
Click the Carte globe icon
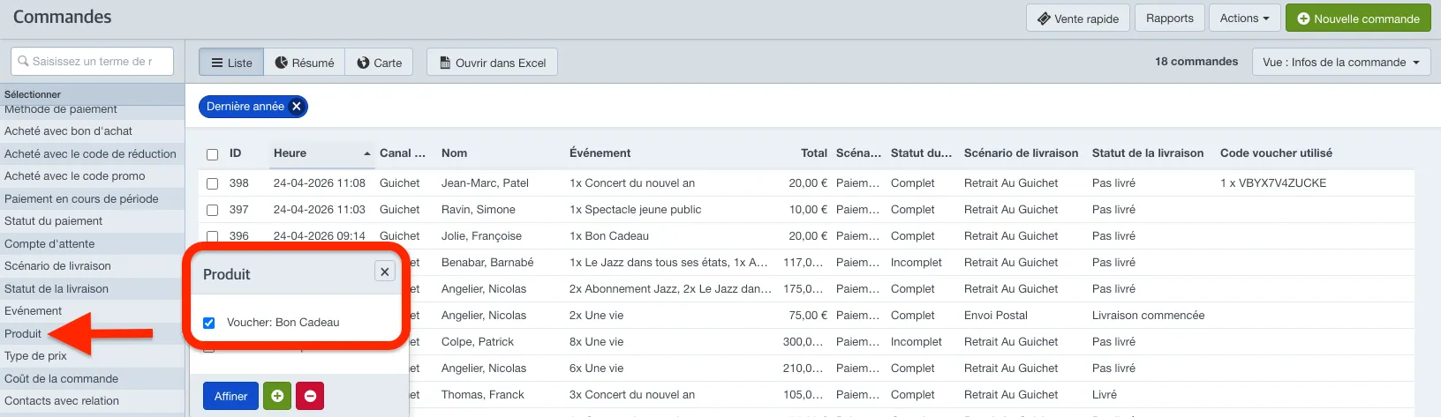pos(363,63)
